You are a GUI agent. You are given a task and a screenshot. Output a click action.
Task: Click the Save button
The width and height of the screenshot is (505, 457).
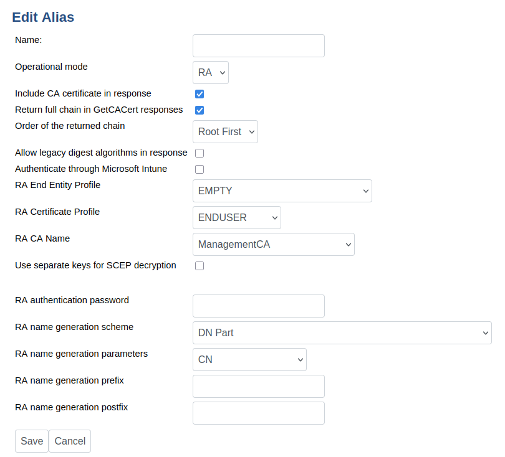point(31,441)
